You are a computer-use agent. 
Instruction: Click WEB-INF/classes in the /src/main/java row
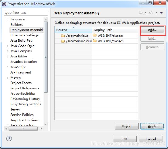click(x=110, y=36)
